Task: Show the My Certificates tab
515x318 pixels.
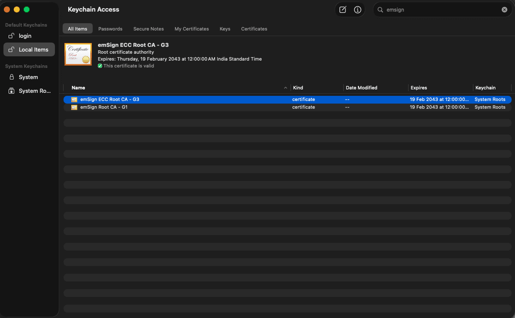Action: [x=191, y=29]
